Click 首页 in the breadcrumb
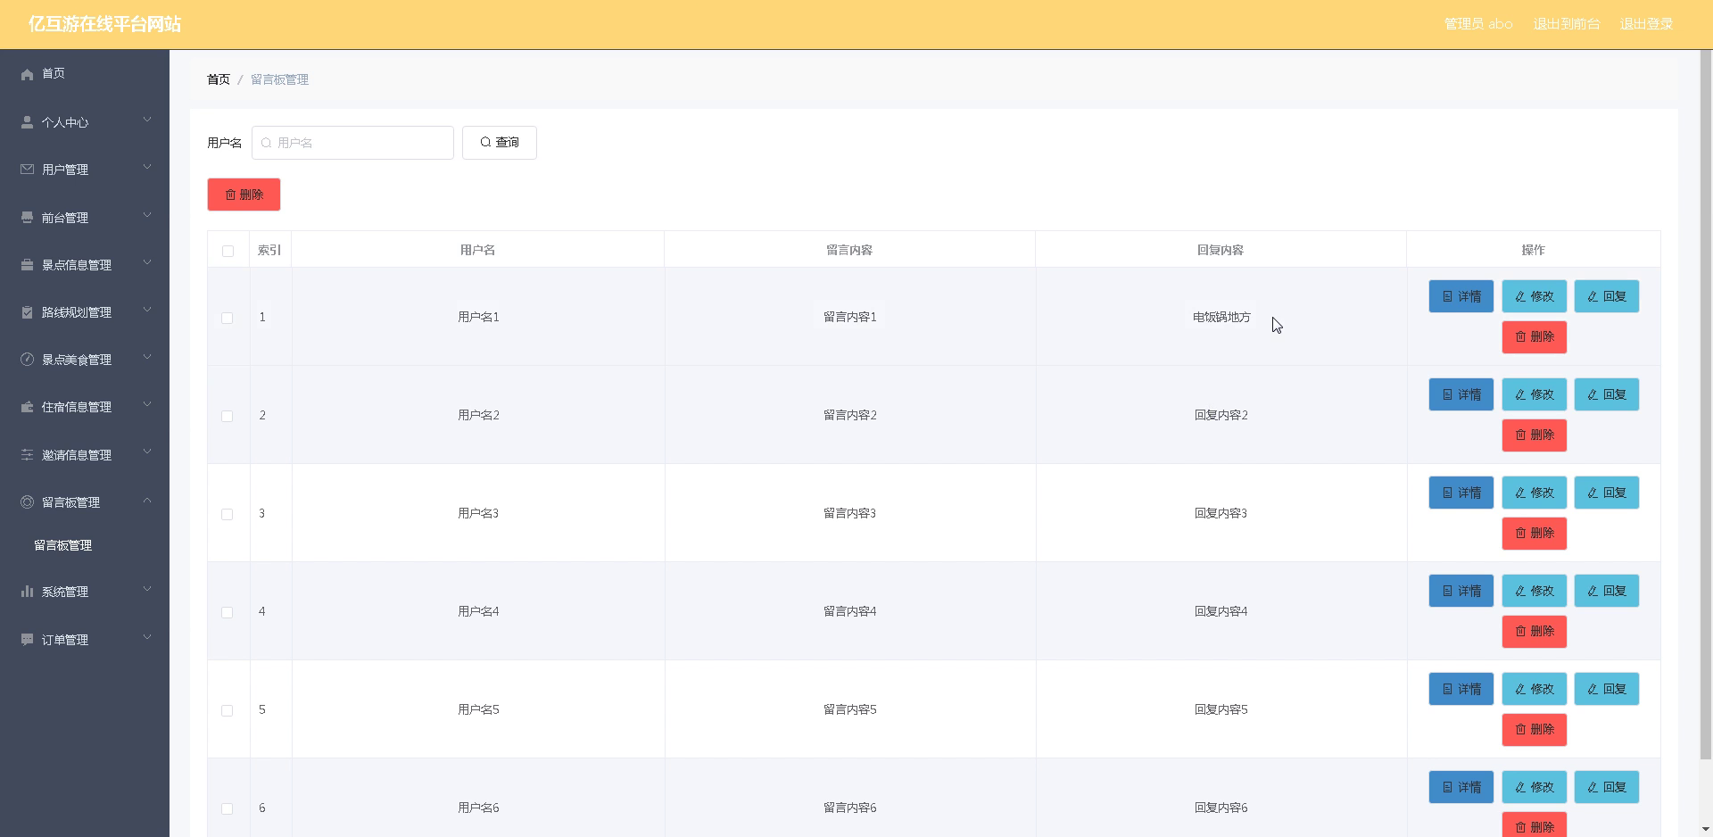The height and width of the screenshot is (837, 1713). pyautogui.click(x=219, y=79)
